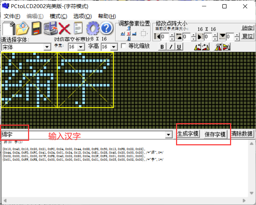Viewport: 256px width, 205px height.
Task: Rotate glyph clockwise with second transform icon
Action: tap(206, 47)
